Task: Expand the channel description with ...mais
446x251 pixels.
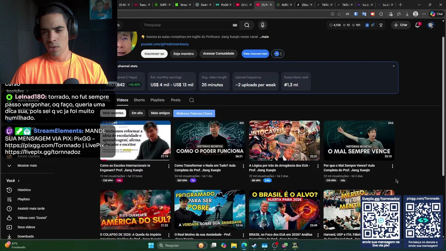Action: point(264,37)
